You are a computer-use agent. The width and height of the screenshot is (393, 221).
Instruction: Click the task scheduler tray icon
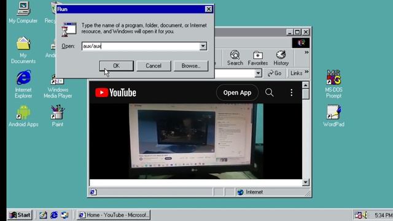tap(358, 215)
